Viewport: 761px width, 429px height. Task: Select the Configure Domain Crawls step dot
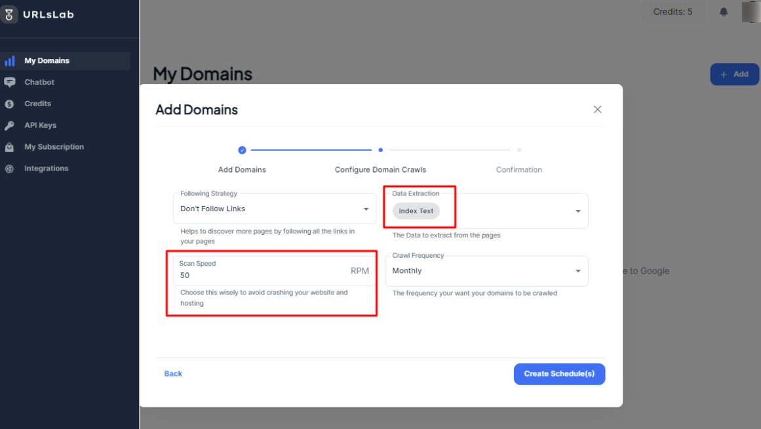coord(380,150)
